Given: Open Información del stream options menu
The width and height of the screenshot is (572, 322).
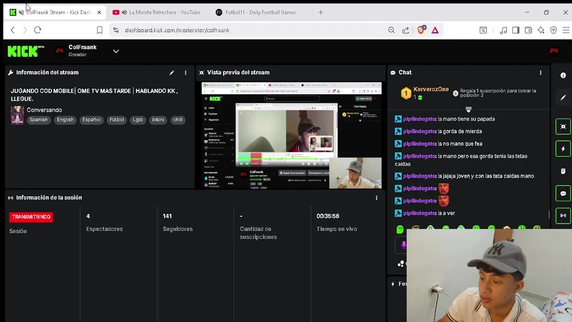Looking at the screenshot, I should (185, 72).
